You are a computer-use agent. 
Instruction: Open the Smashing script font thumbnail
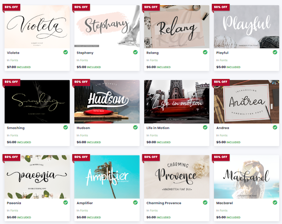(x=37, y=101)
